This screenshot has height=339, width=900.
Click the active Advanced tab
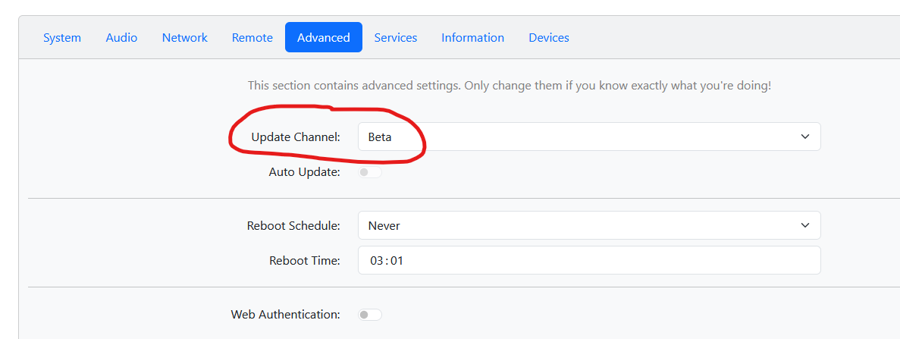[323, 37]
